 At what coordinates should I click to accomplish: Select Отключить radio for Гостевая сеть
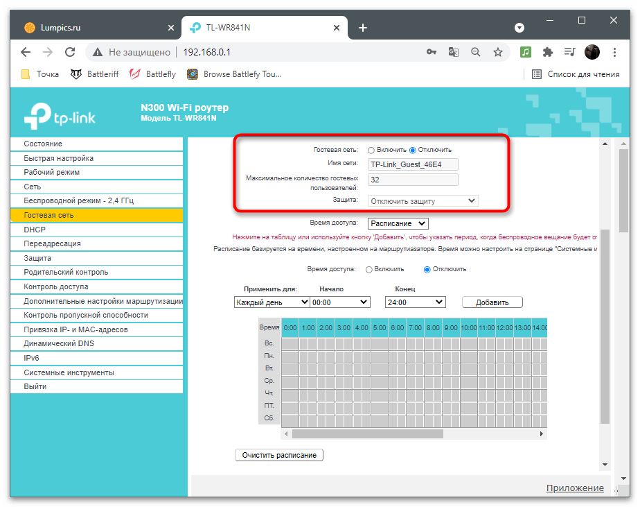[413, 150]
